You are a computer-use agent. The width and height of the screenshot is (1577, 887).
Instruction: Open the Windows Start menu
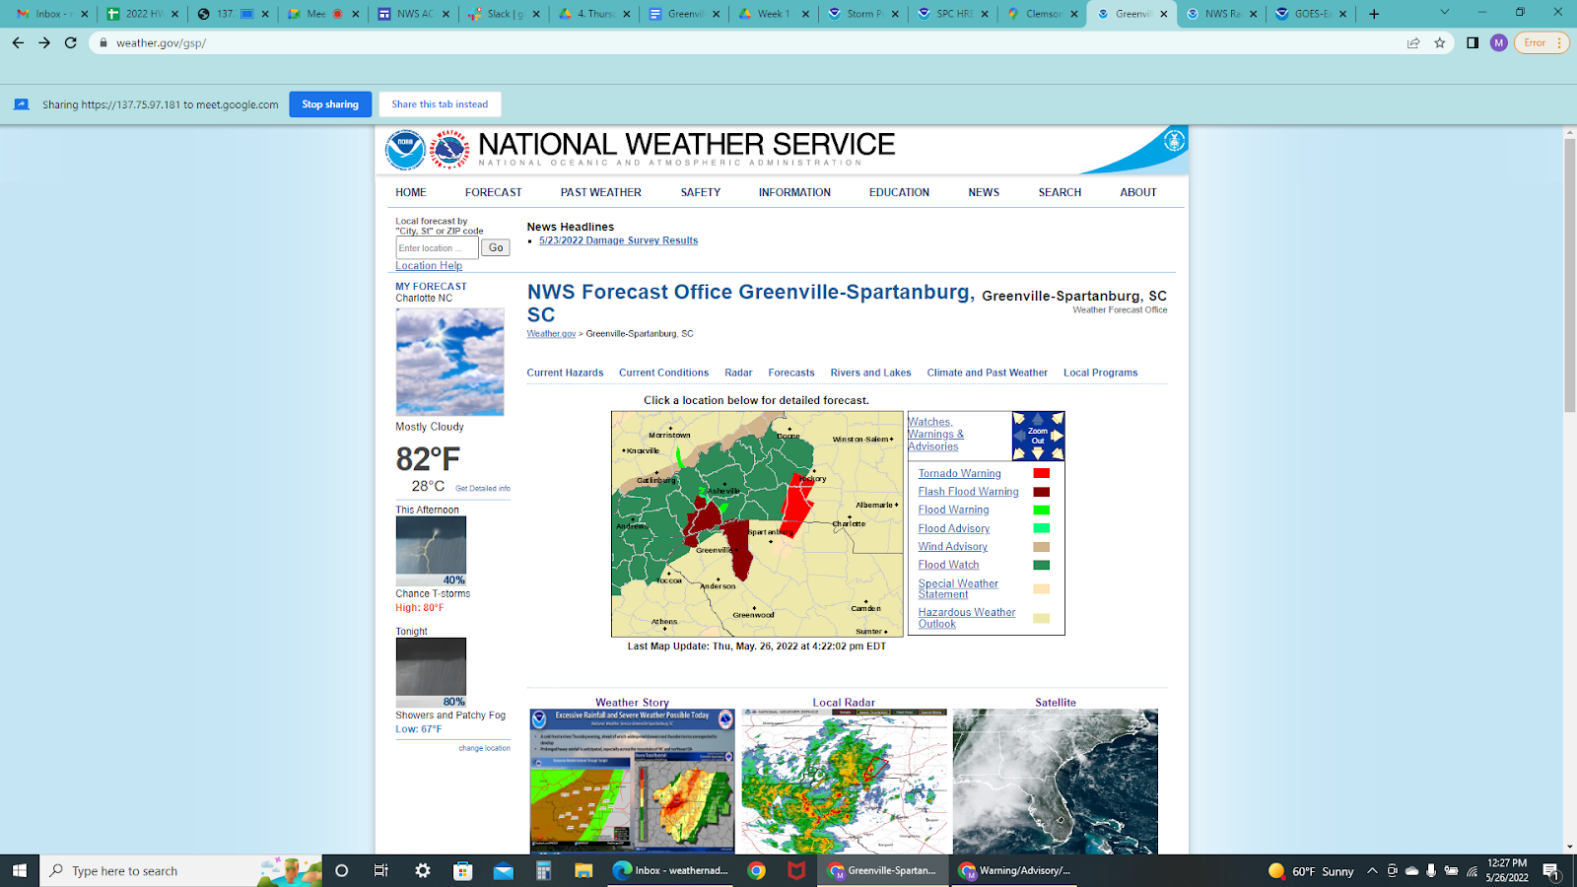pyautogui.click(x=19, y=870)
